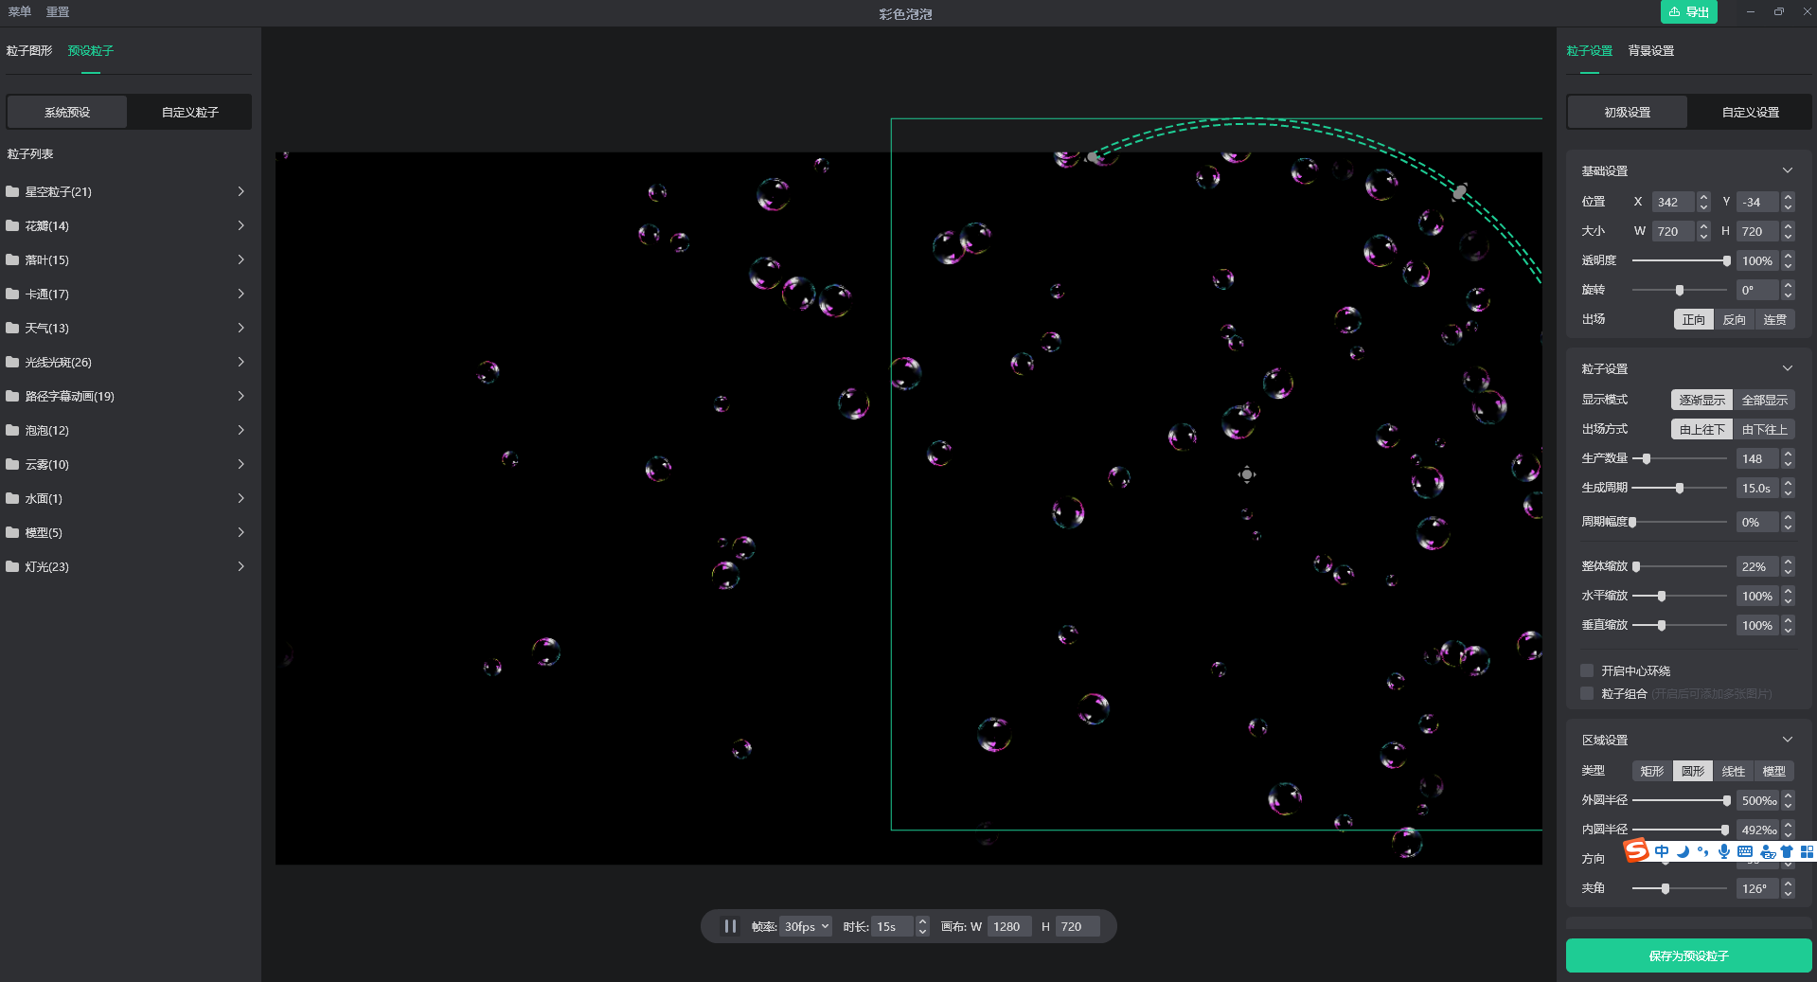This screenshot has width=1817, height=982.
Task: Click the 导出 export button
Action: pos(1688,11)
